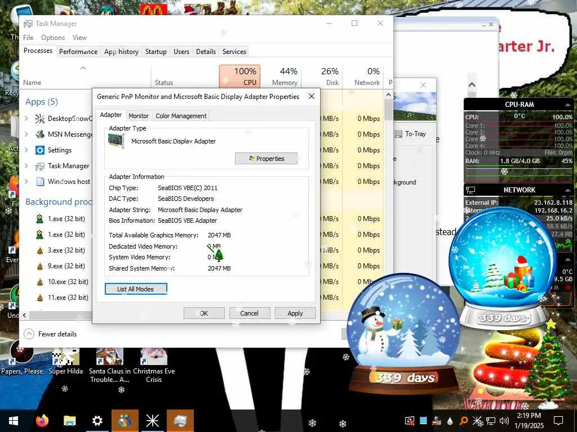Viewport: 577px width, 432px height.
Task: Close the adapter Properties dialog
Action: point(311,97)
